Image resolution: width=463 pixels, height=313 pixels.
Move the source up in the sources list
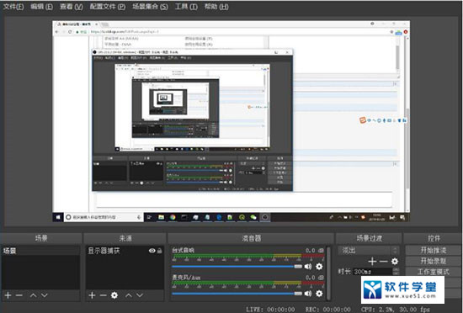click(x=129, y=295)
